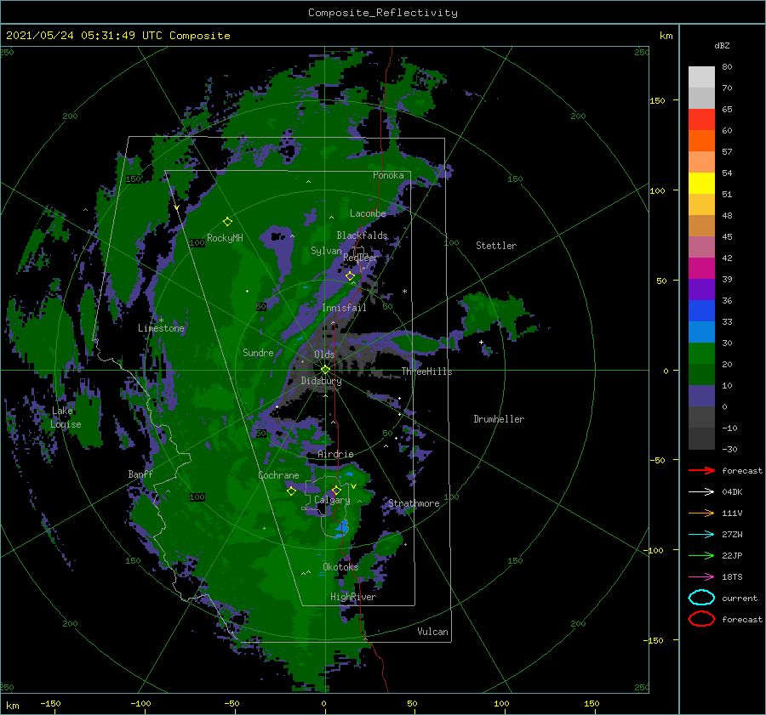Click the Banff label
Viewport: 766px width, 715px height.
point(140,474)
